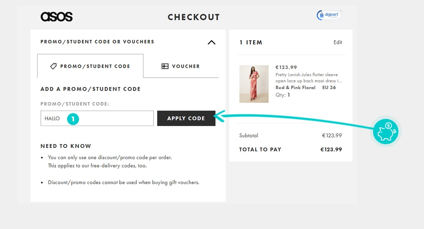Click the Red & Pink Floral color label
Viewport: 424px width, 229px height.
(295, 88)
